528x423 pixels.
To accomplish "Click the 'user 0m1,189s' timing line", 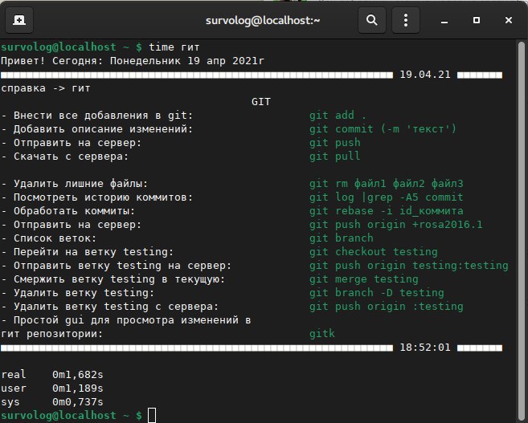I will tap(52, 388).
